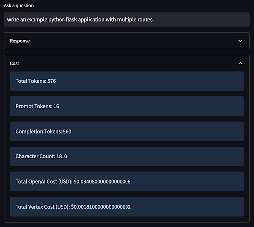Screen dimensions: 254x227
Task: Click the 'Ask a question' label
Action: (x=19, y=6)
